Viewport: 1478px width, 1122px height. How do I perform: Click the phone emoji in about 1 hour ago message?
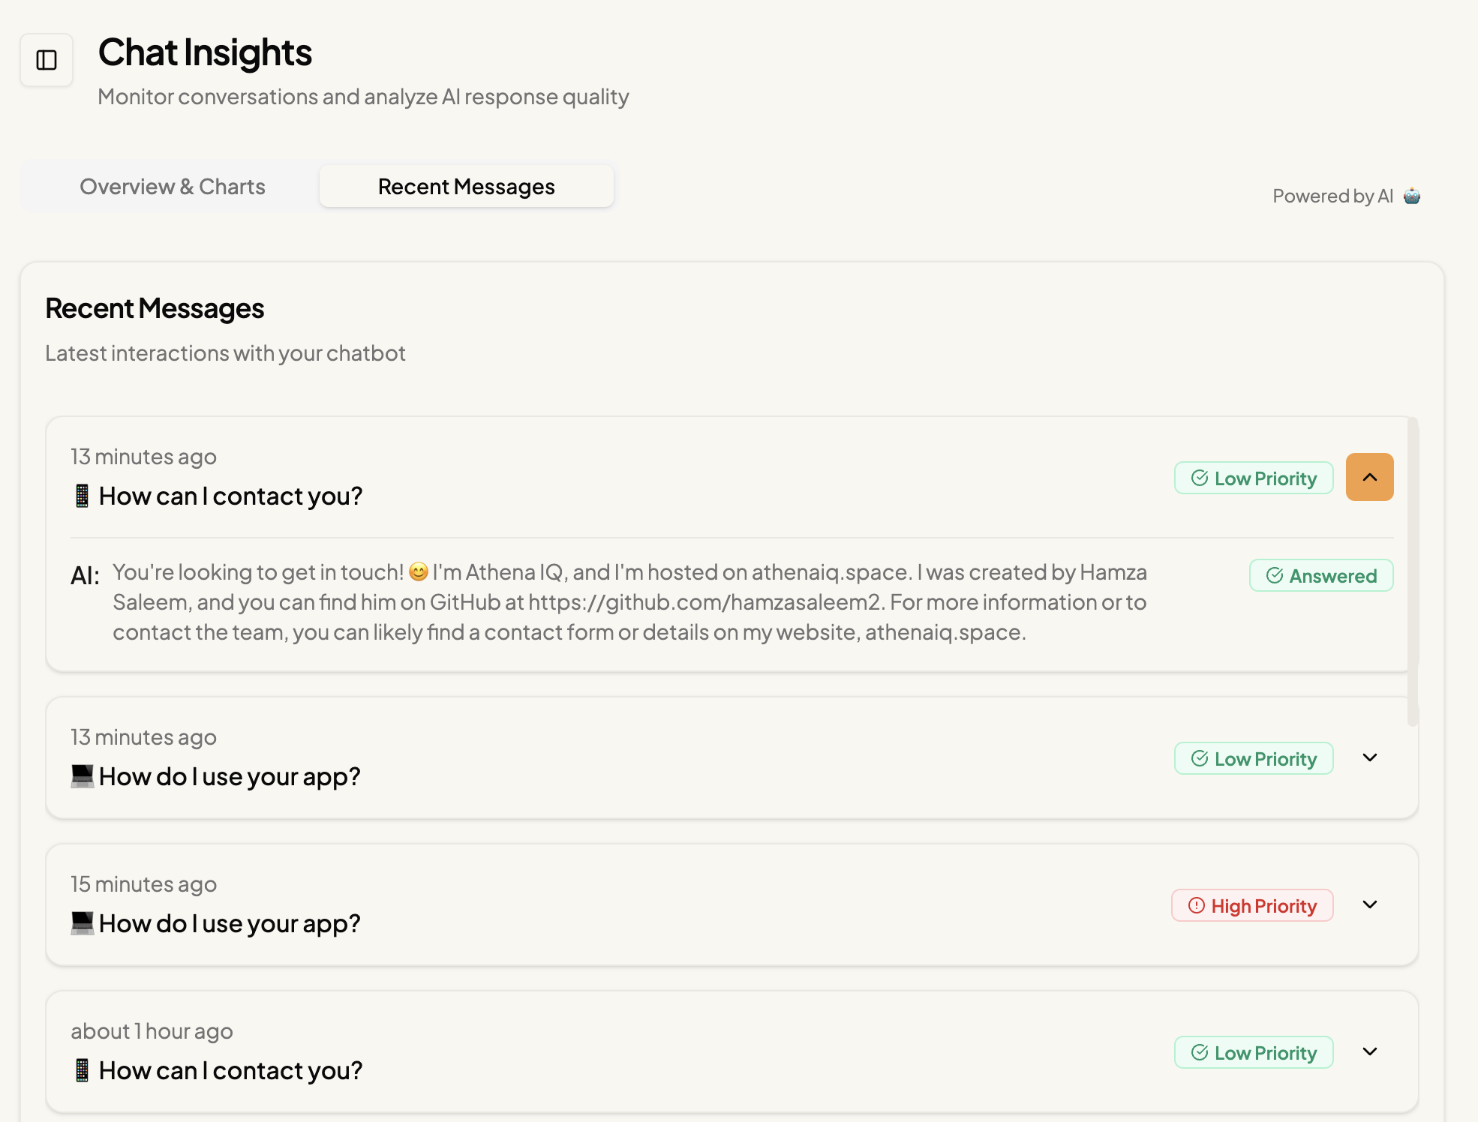click(x=82, y=1070)
